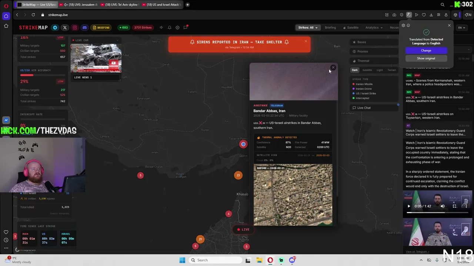Open a new browser tab
This screenshot has width=474, height=266.
pyautogui.click(x=187, y=4)
